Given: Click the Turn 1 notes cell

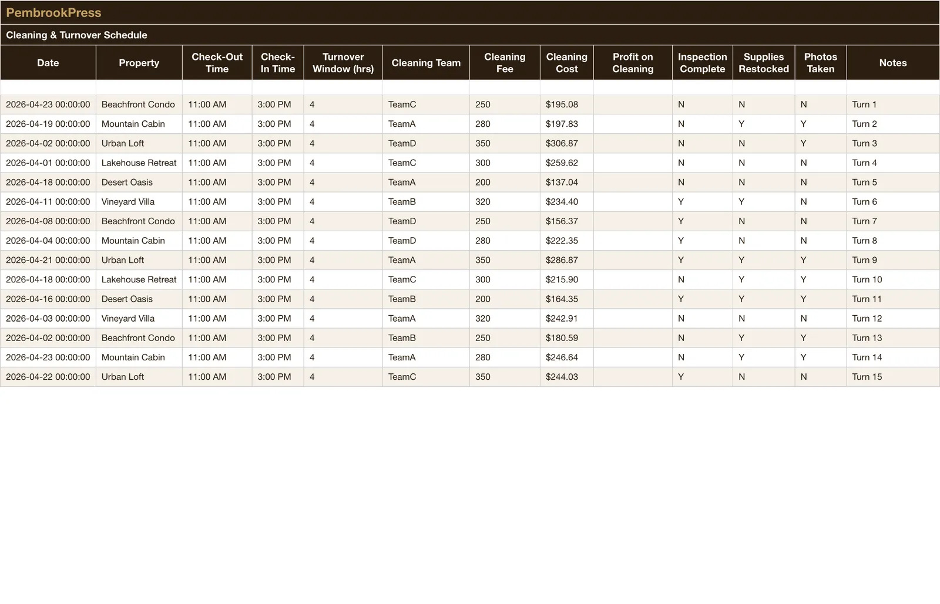Looking at the screenshot, I should (893, 104).
